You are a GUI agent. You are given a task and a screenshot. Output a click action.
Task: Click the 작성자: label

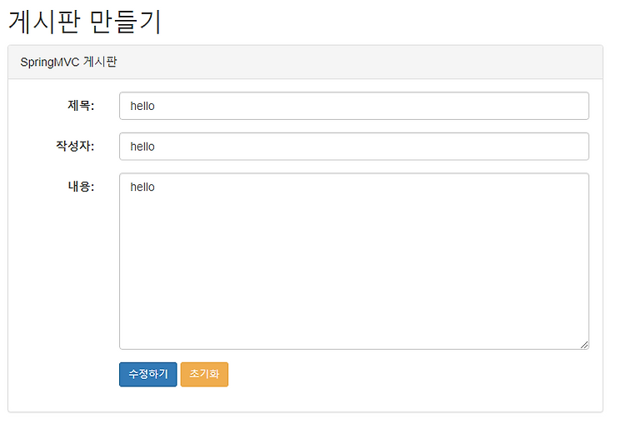(75, 146)
